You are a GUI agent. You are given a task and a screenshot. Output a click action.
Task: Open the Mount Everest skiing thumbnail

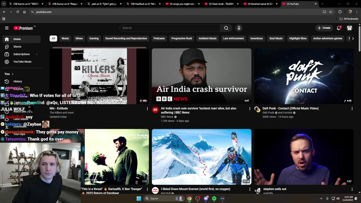point(202,157)
